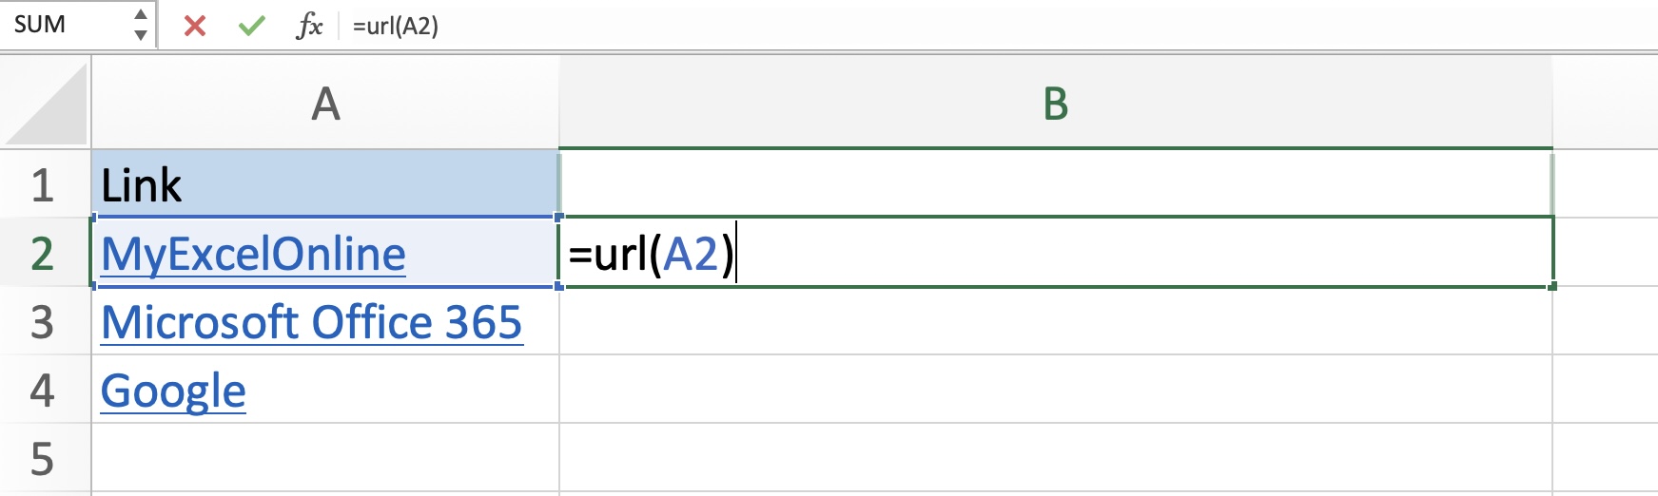Select column A header
Viewport: 1658px width, 496px height.
tap(325, 103)
